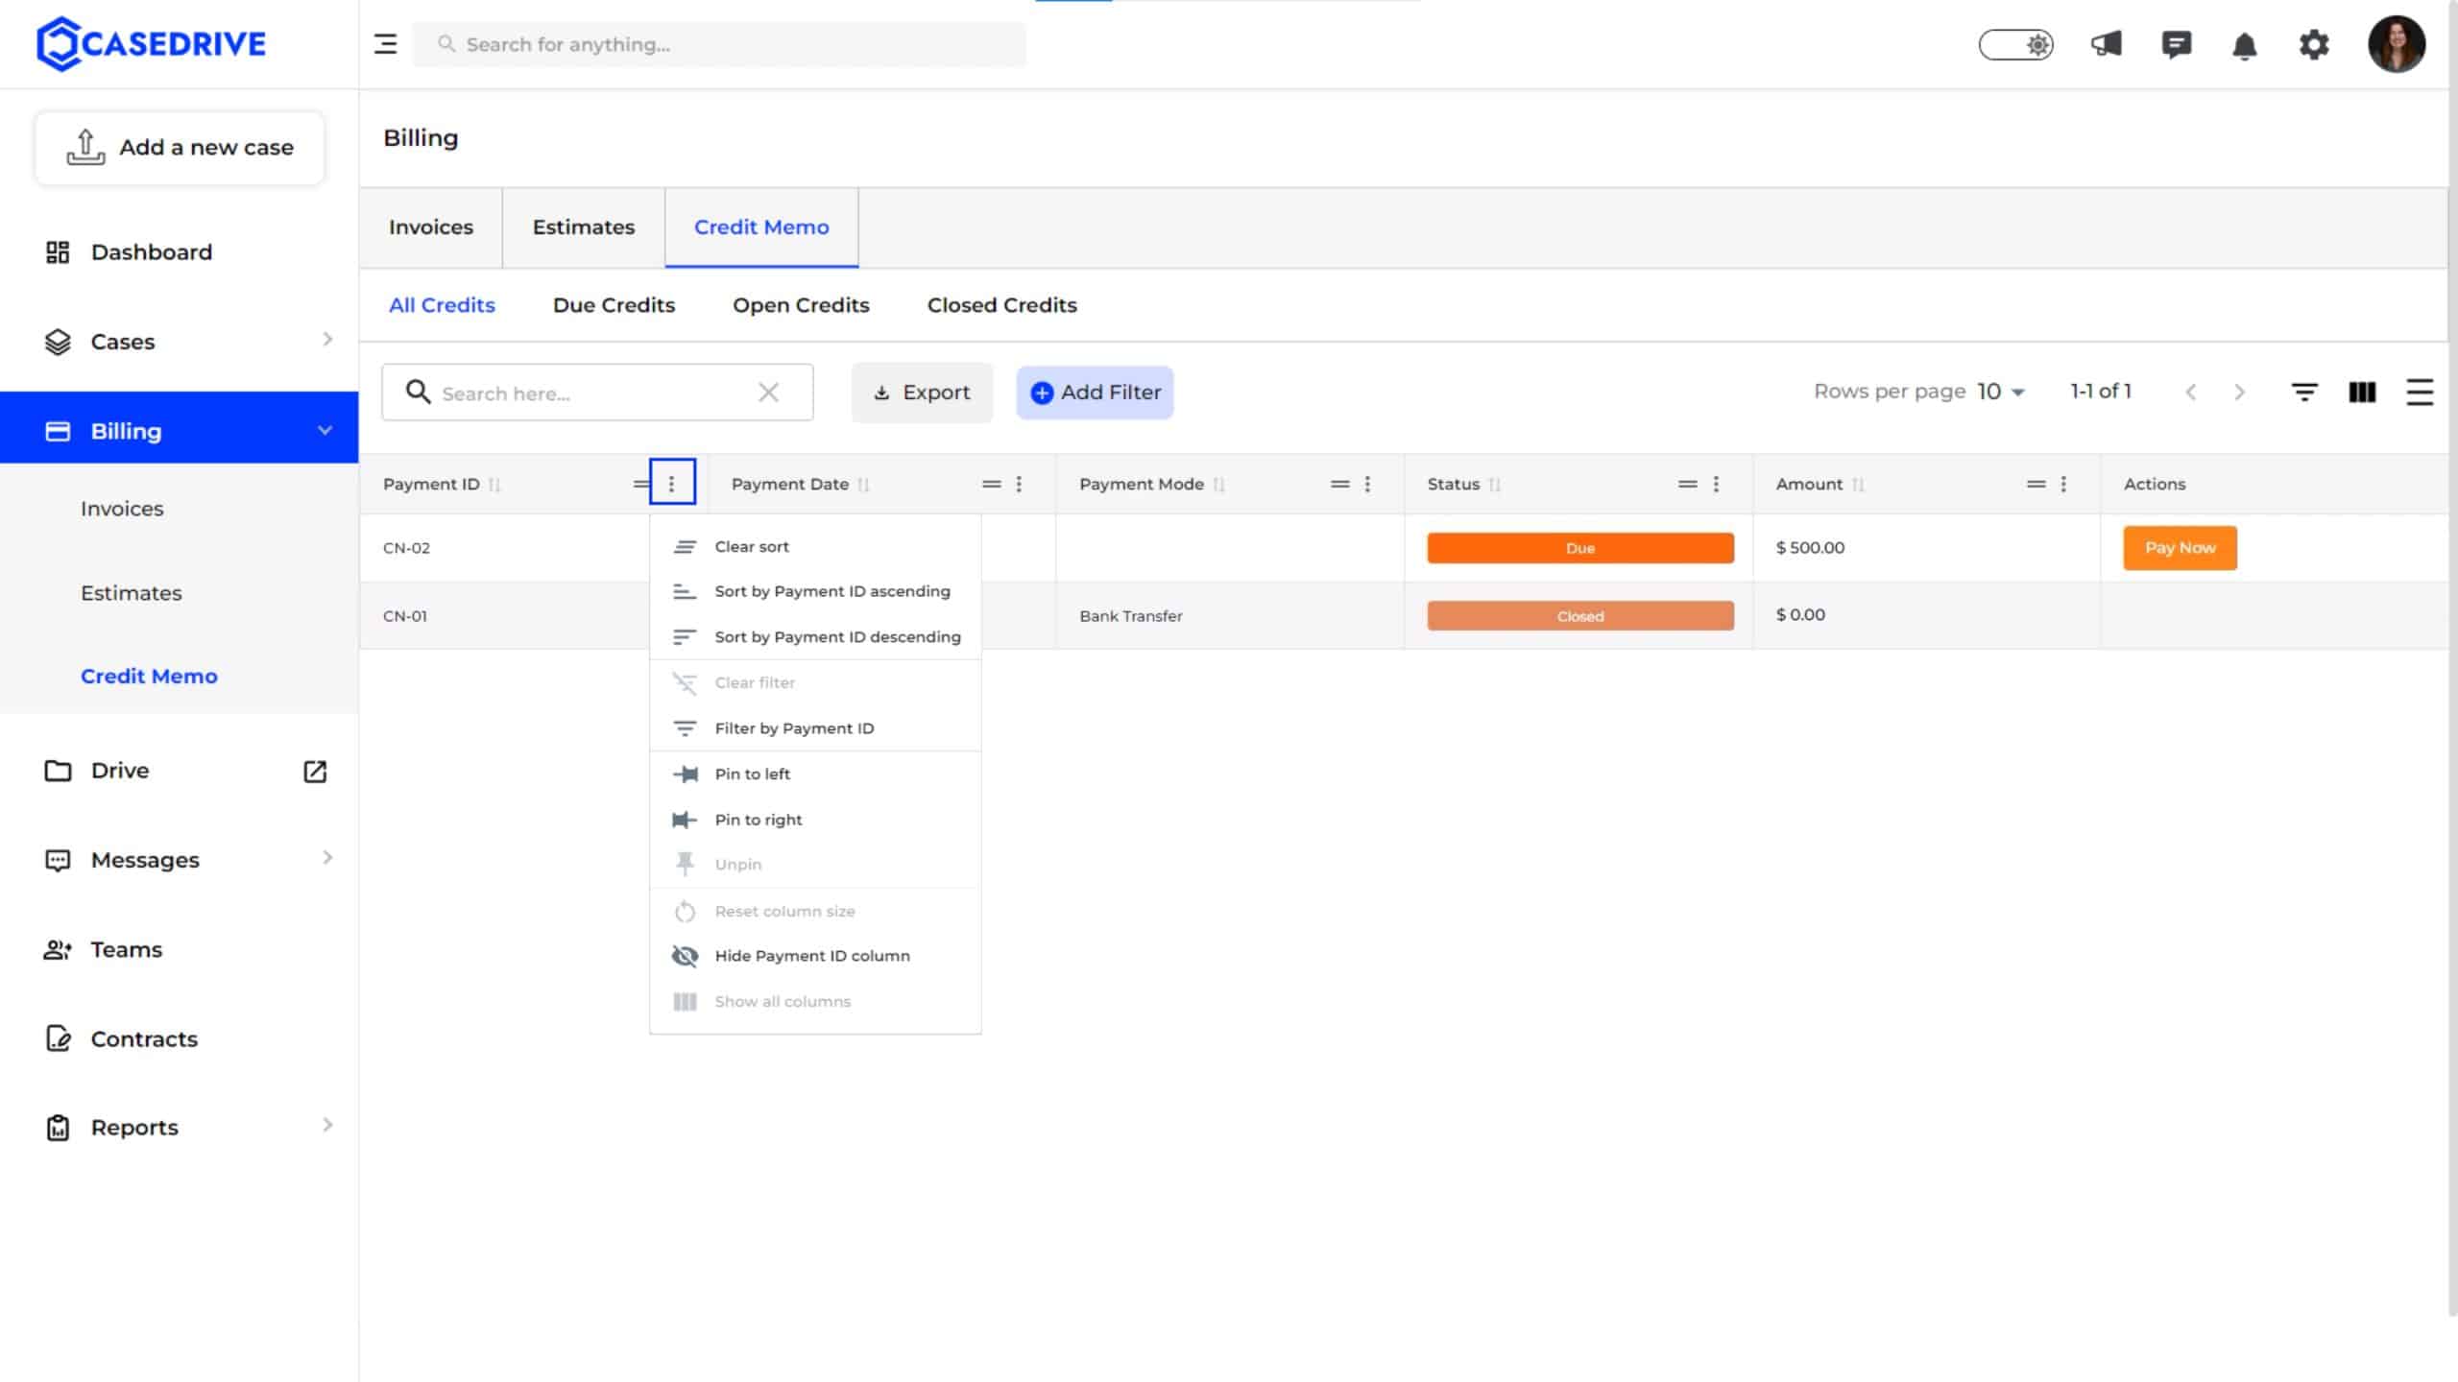Click the Add Filter button

click(x=1095, y=393)
